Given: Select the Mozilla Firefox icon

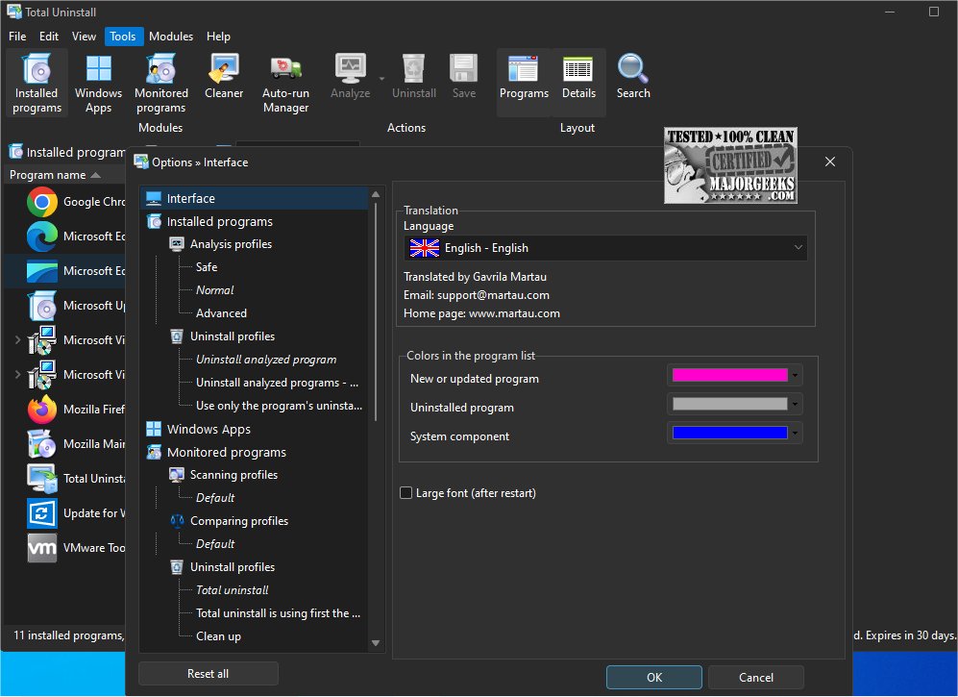Looking at the screenshot, I should click(41, 409).
